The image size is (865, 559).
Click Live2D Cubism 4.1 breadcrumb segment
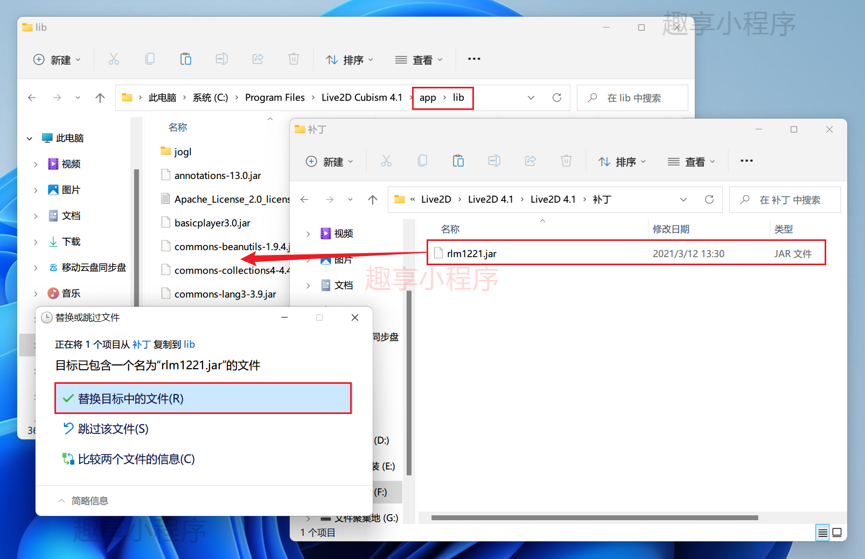point(362,98)
